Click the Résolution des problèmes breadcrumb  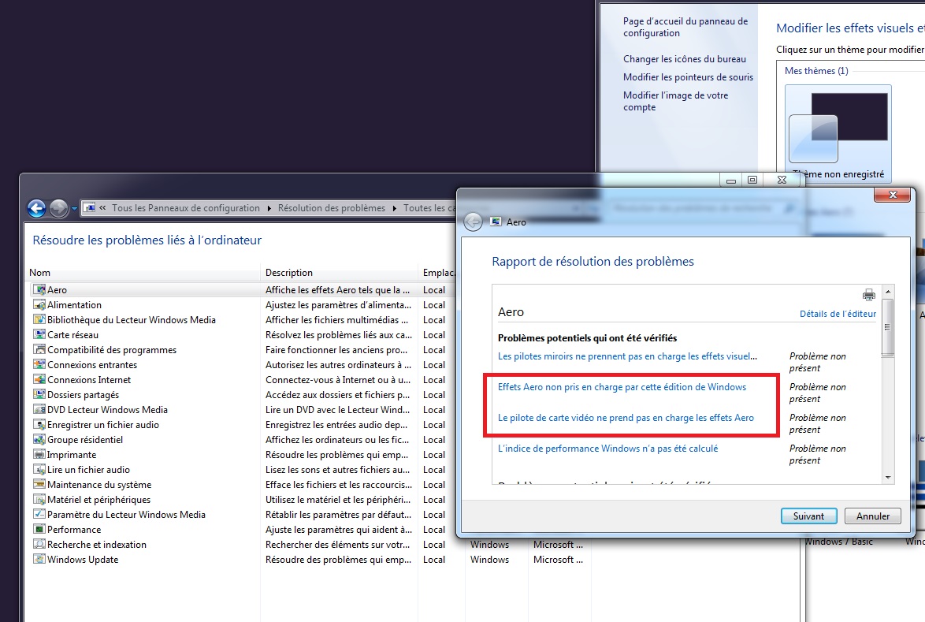pos(332,208)
